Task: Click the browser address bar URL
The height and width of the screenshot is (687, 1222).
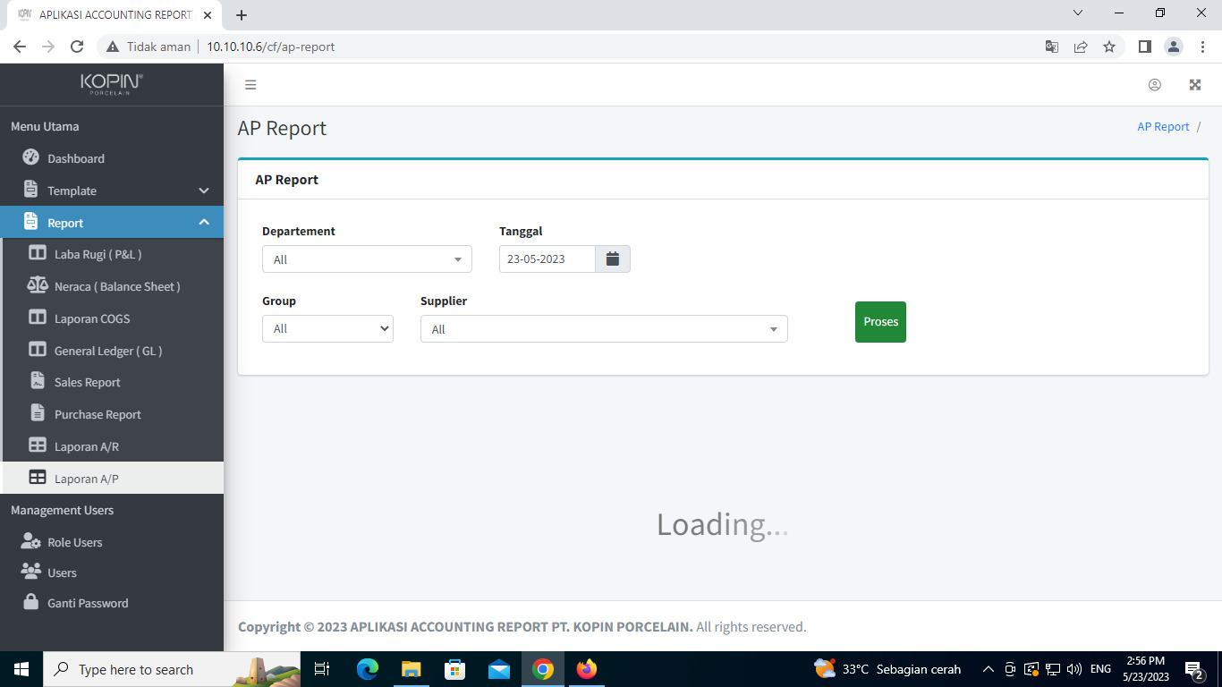Action: pyautogui.click(x=271, y=47)
